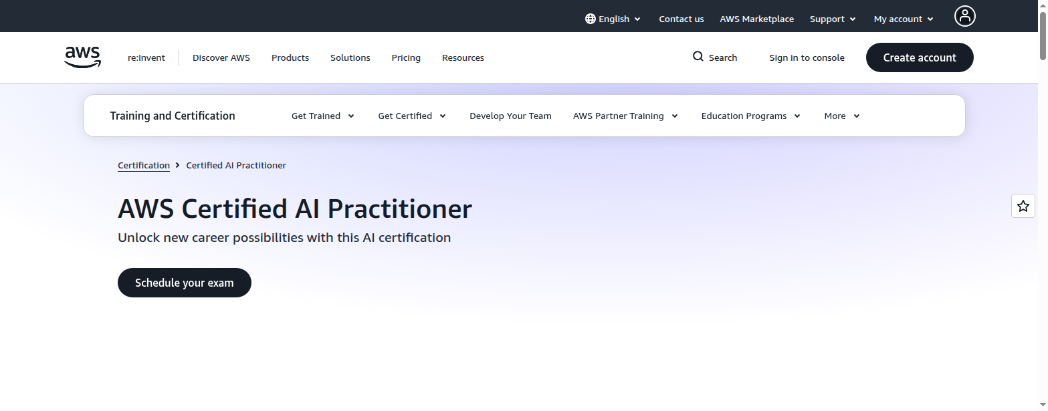1048x411 pixels.
Task: Click Schedule your exam button
Action: (x=185, y=283)
